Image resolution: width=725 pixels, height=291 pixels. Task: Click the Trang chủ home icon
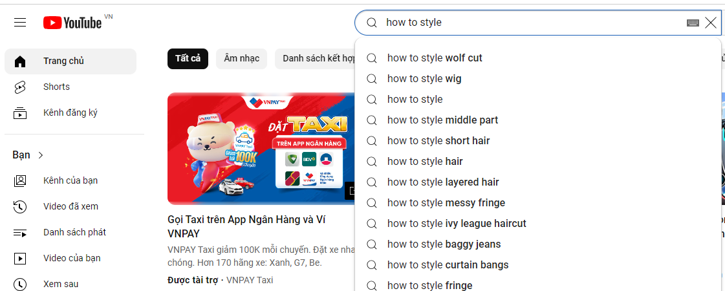pyautogui.click(x=20, y=61)
